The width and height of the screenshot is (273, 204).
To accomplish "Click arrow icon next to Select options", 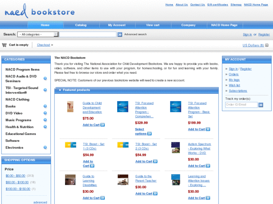I will click(149, 134).
